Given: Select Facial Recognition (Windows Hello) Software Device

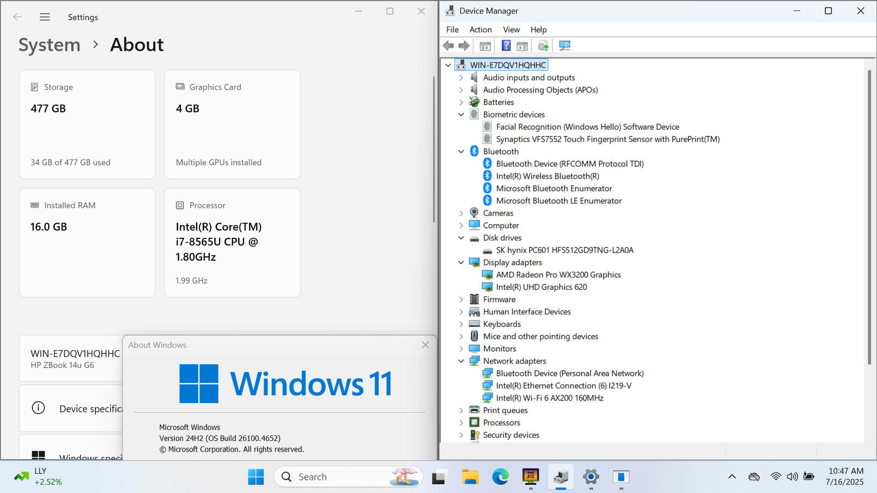Looking at the screenshot, I should (587, 127).
